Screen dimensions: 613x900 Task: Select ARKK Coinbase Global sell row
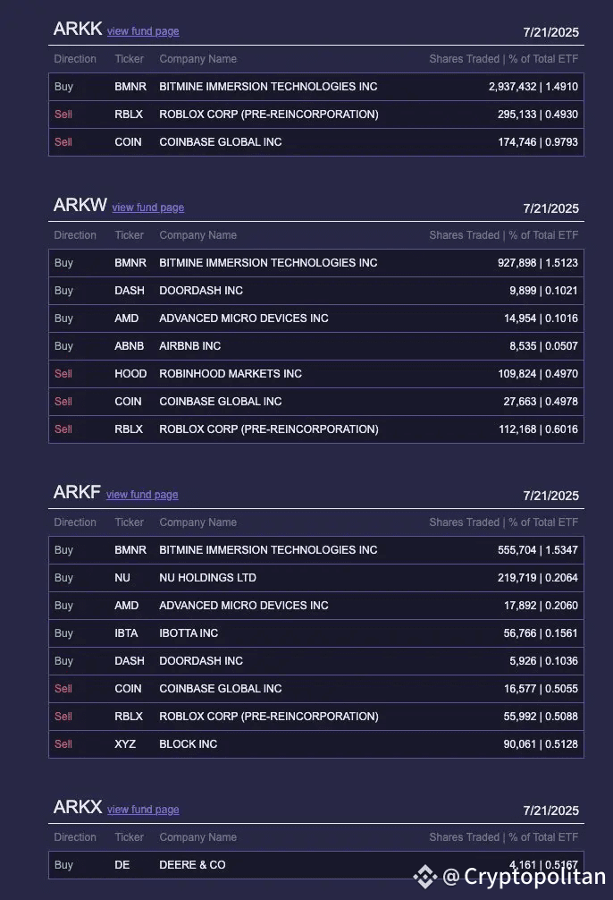click(x=316, y=141)
